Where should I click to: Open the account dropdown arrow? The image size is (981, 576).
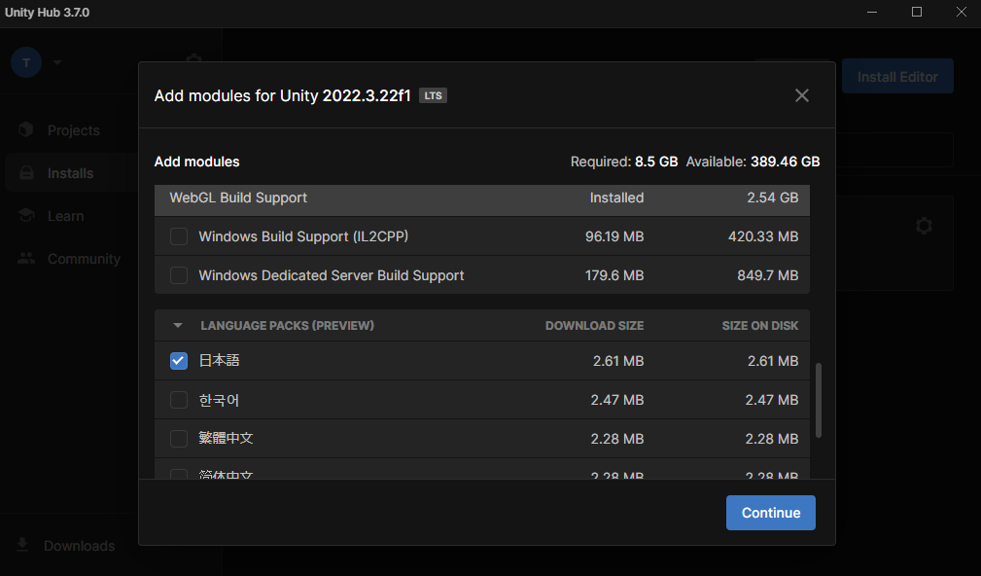tap(57, 62)
